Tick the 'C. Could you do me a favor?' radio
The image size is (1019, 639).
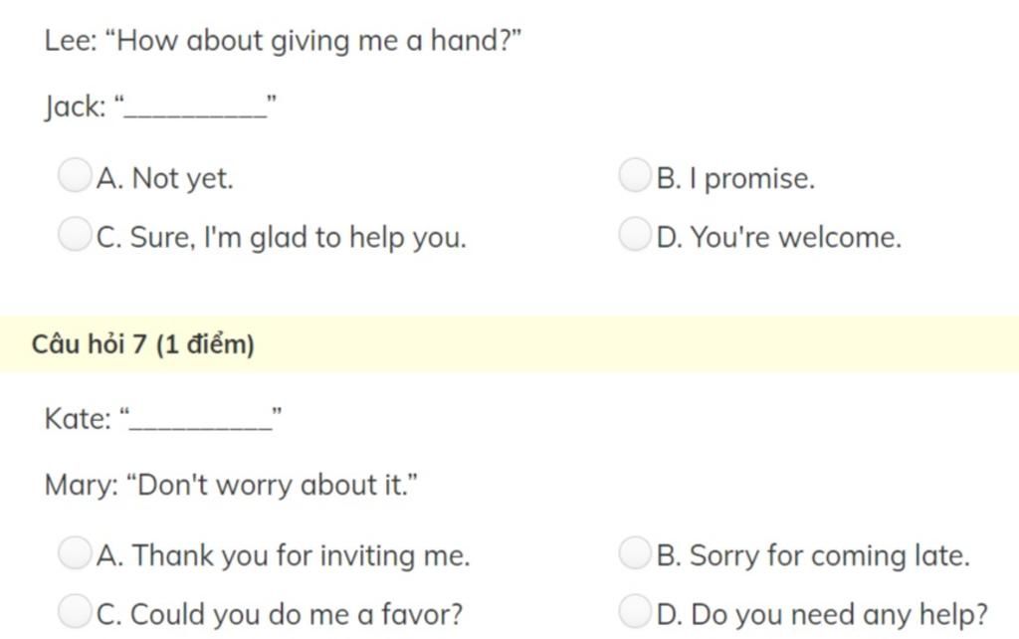[75, 611]
